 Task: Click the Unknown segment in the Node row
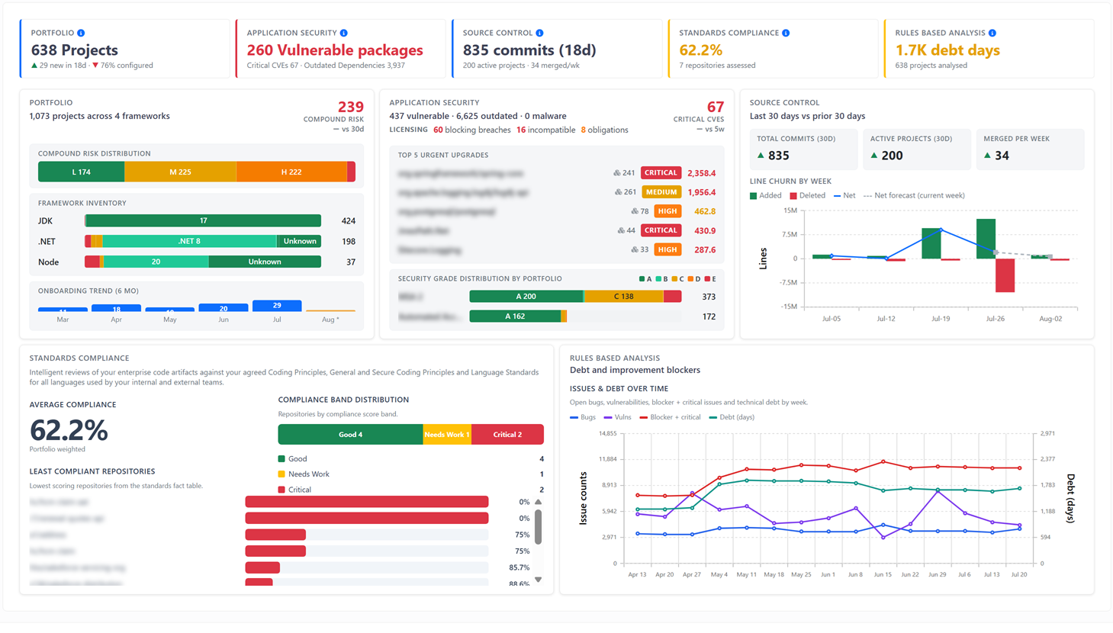[x=265, y=262]
